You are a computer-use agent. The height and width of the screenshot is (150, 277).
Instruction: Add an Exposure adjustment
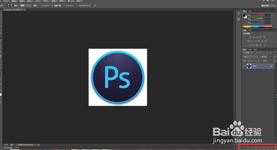(261, 37)
